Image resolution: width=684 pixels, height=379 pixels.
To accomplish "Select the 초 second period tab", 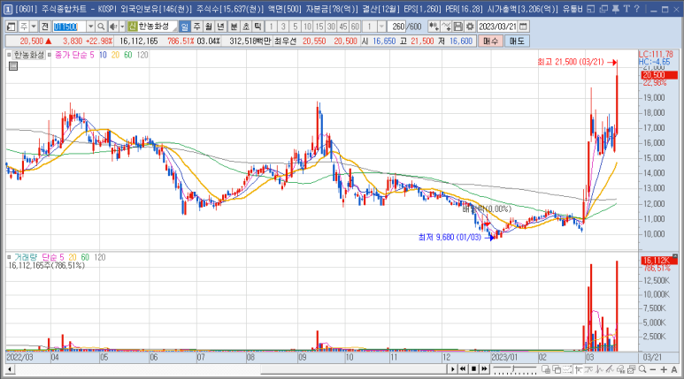I will point(246,27).
